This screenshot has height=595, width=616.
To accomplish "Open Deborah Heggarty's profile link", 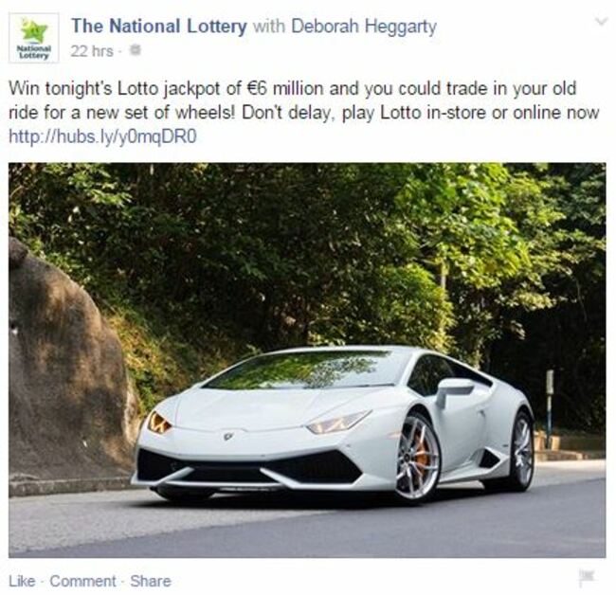I will pos(364,27).
